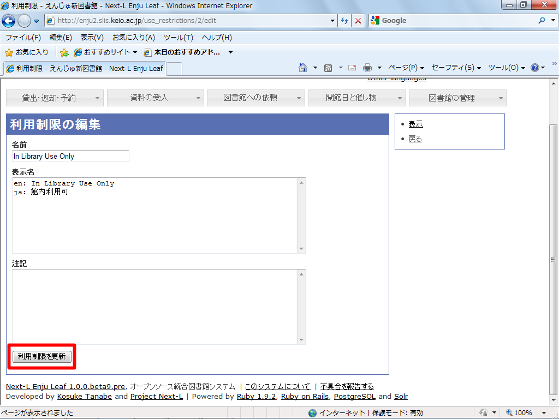Open the 100% zoom level control
This screenshot has width=559, height=419.
pos(526,413)
